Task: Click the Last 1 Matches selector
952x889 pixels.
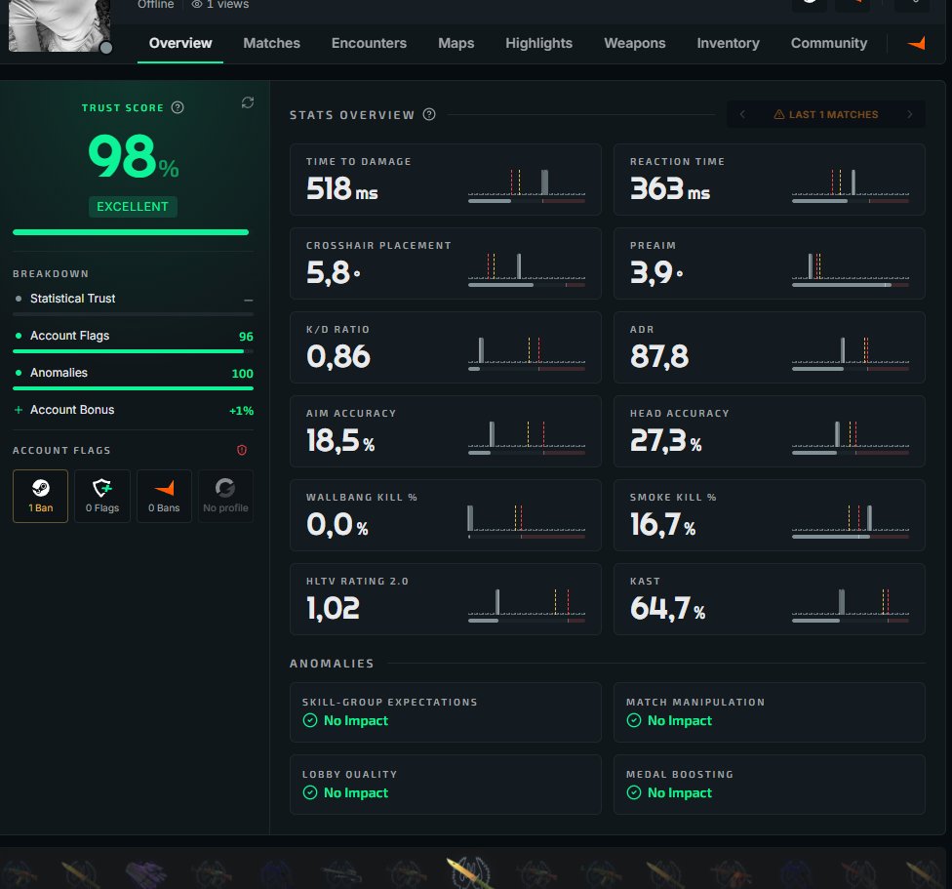Action: tap(826, 114)
